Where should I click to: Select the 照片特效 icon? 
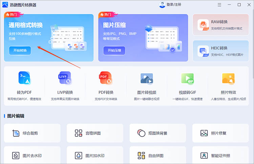coord(228,78)
